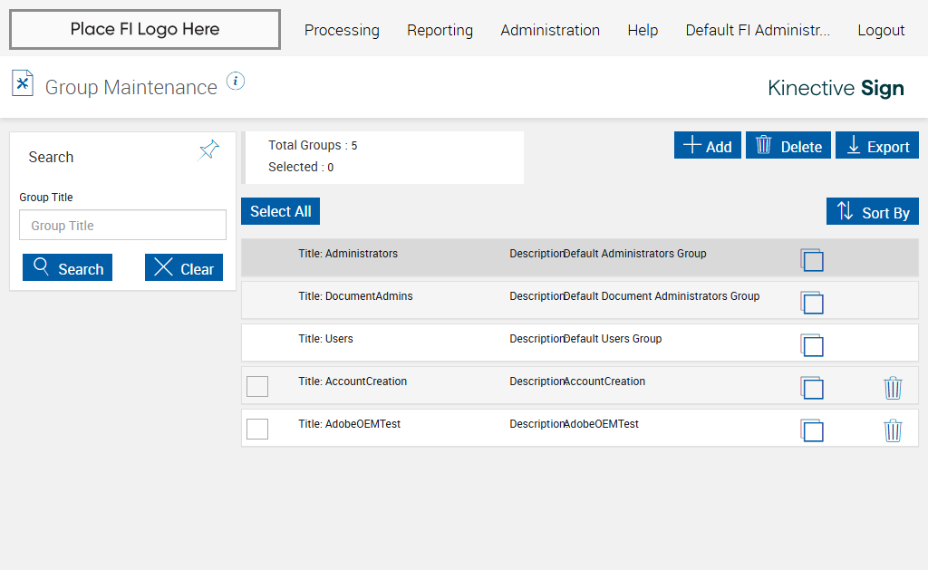Delete the AdobeOEMTest group via trash icon
The image size is (928, 570).
click(x=893, y=430)
